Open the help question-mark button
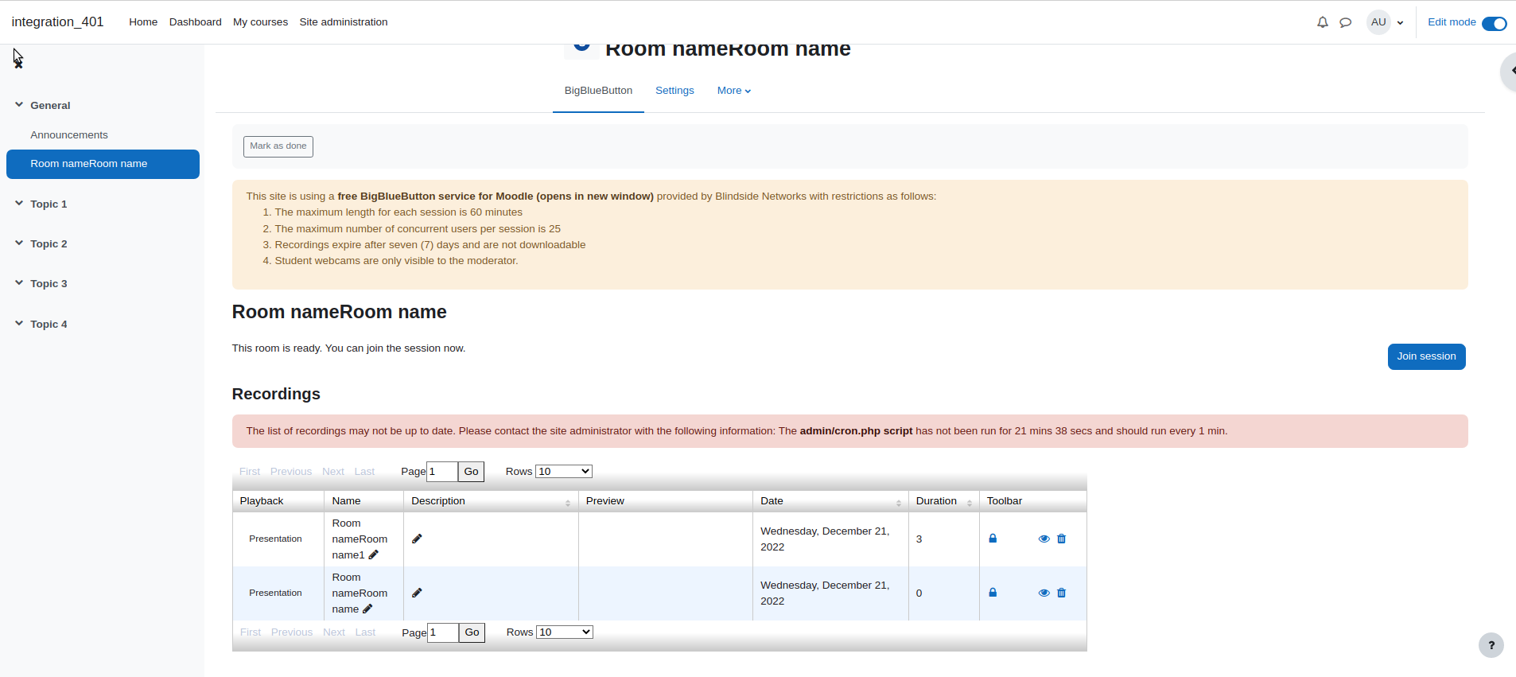The height and width of the screenshot is (677, 1516). pyautogui.click(x=1491, y=645)
